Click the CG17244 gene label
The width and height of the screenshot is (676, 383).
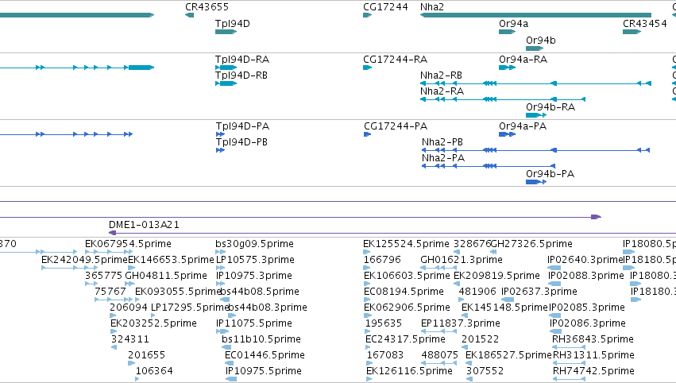coord(385,7)
